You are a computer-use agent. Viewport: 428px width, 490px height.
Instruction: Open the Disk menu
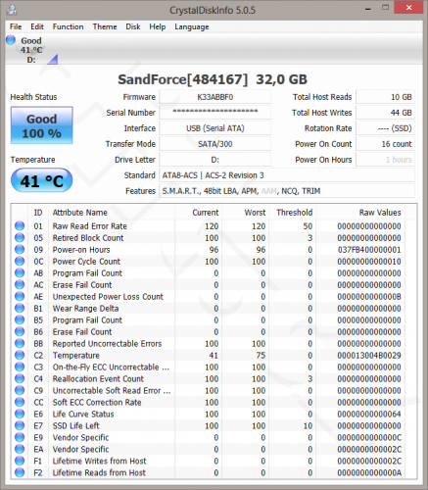133,26
